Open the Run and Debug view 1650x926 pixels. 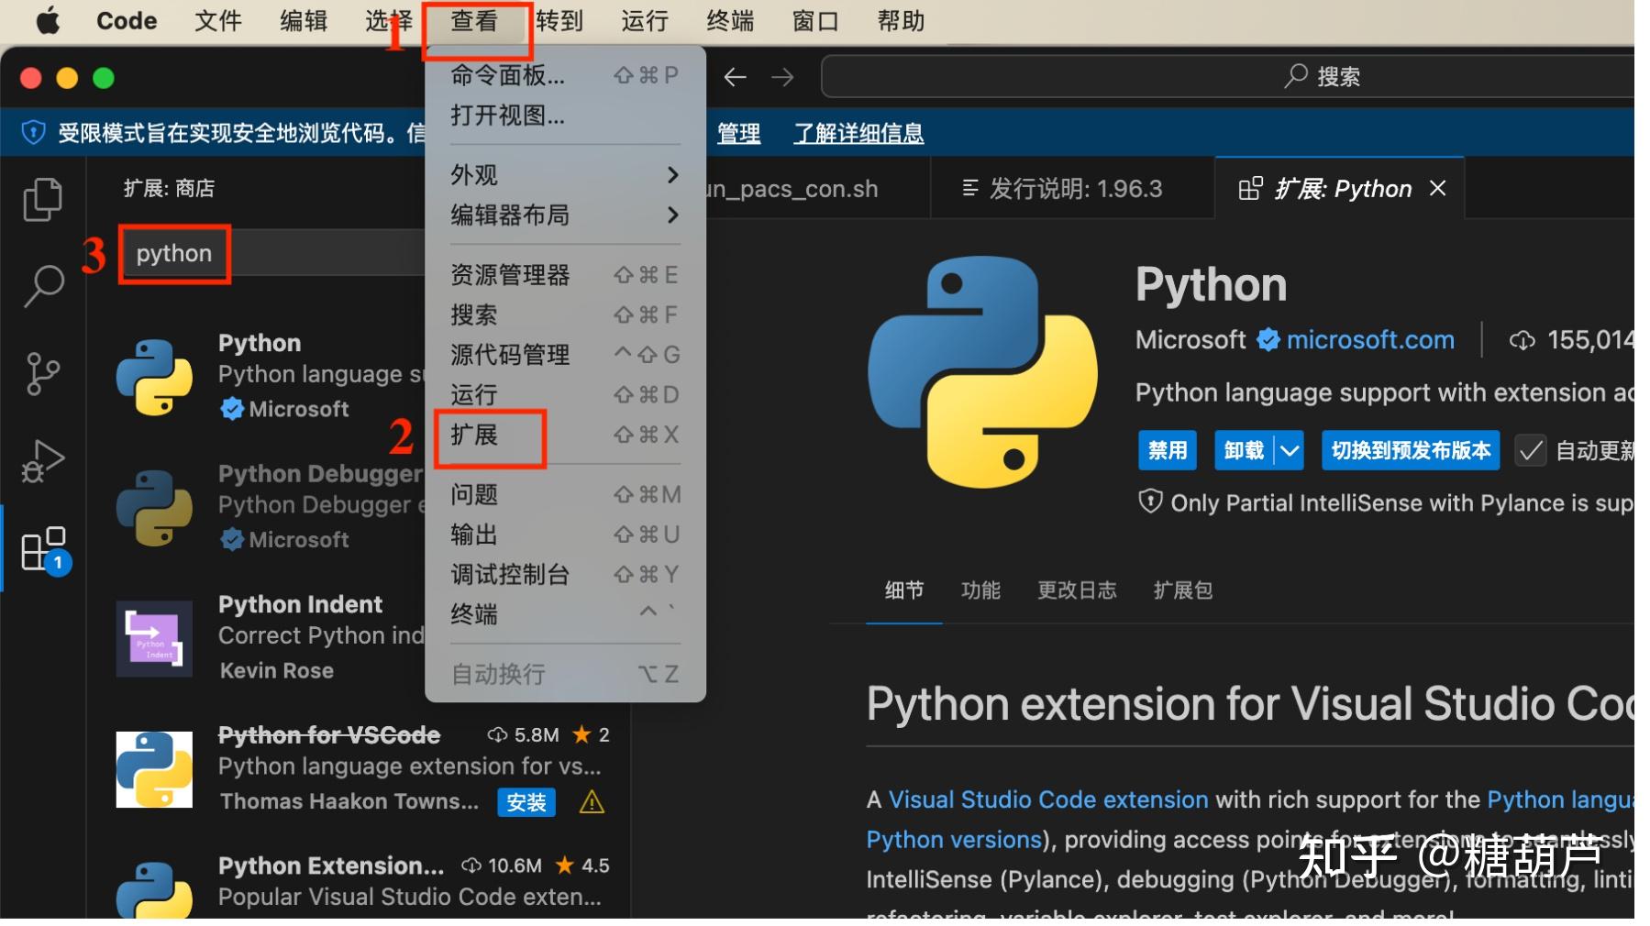[x=42, y=460]
